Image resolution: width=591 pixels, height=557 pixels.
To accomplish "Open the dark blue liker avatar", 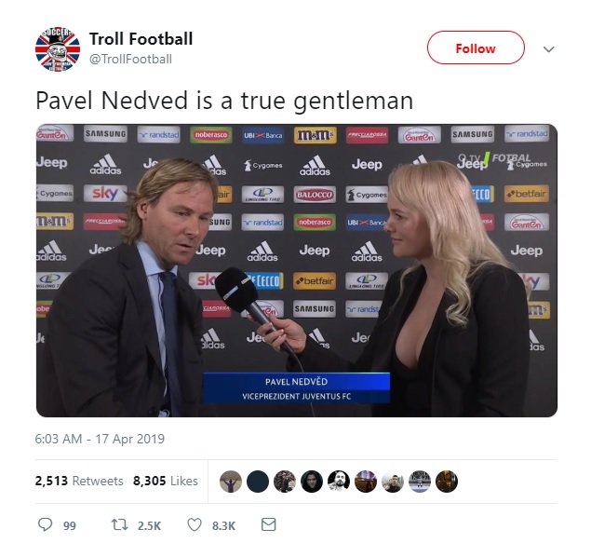I will tap(258, 482).
